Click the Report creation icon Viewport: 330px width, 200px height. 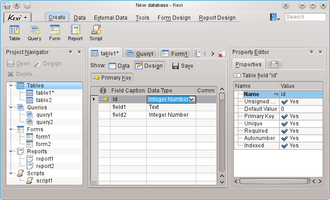(x=75, y=32)
